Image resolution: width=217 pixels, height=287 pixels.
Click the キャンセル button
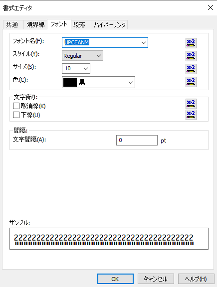point(156,279)
